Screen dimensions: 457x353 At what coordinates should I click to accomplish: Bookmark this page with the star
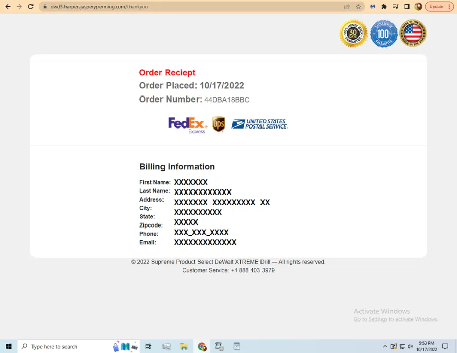358,7
